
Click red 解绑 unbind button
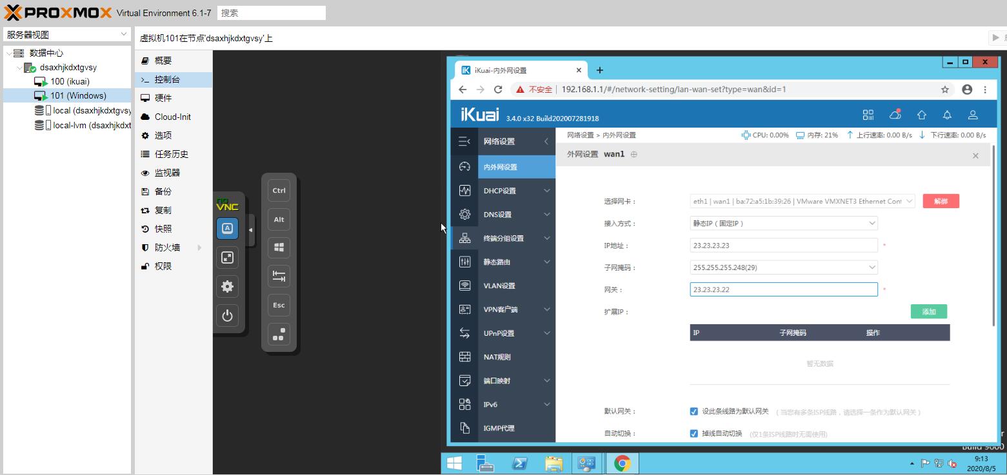pos(941,201)
